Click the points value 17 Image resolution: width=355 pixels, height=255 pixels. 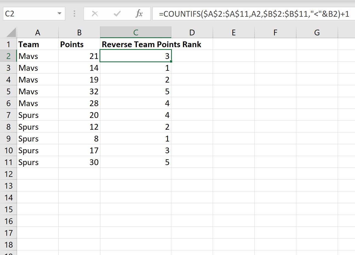[79, 150]
